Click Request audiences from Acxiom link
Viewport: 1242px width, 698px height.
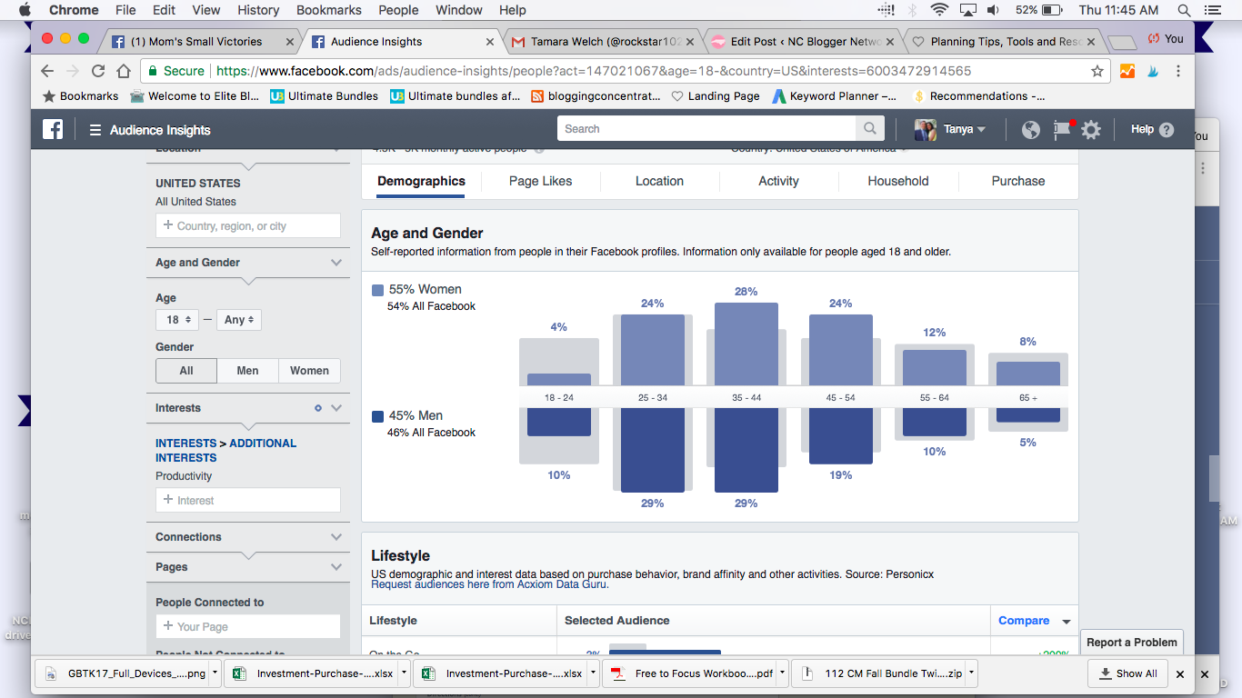pyautogui.click(x=490, y=584)
